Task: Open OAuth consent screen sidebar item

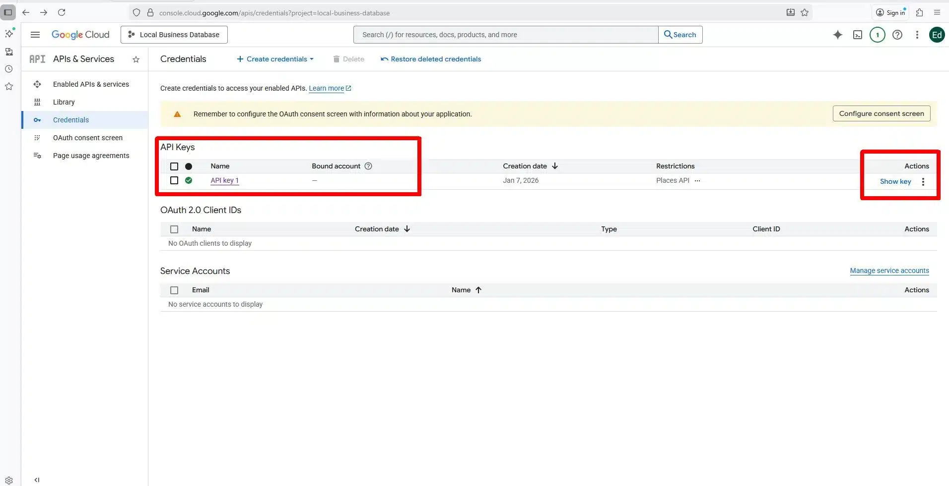Action: (88, 138)
